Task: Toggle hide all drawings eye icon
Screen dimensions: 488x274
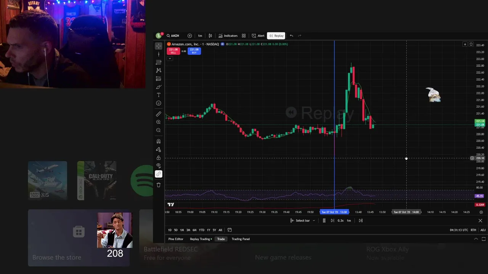Action: (x=159, y=166)
